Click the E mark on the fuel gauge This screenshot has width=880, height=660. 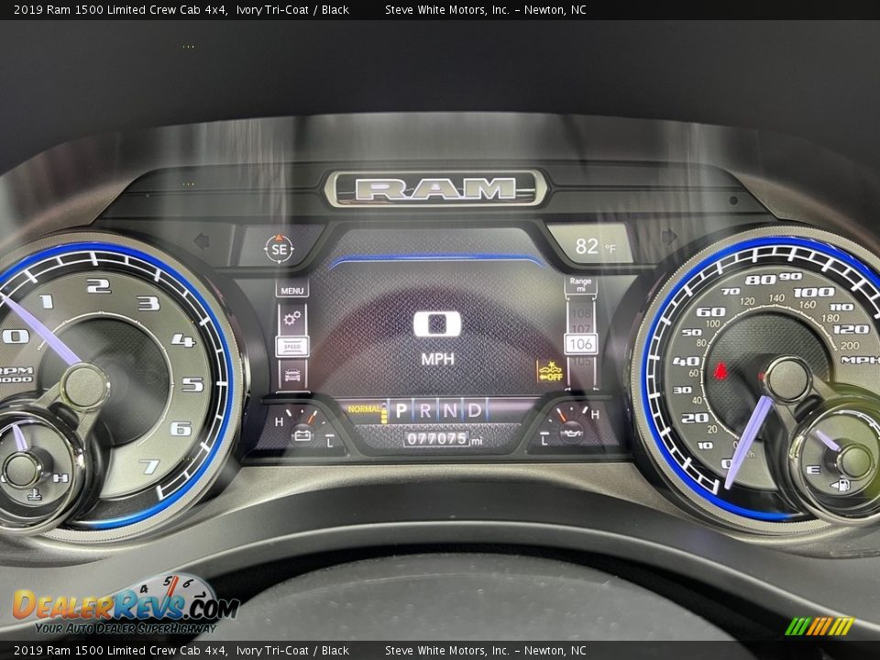click(813, 470)
